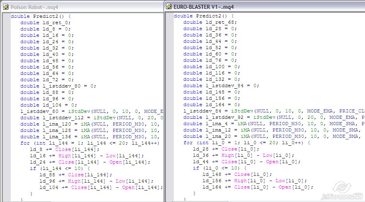Select line 'double ld_132 = 0;'

click(212, 79)
